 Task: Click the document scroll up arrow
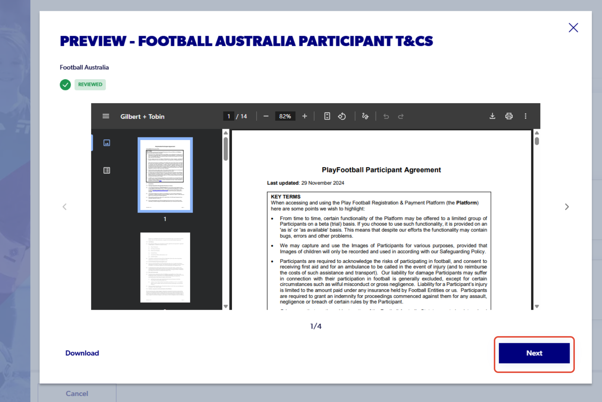coord(537,133)
